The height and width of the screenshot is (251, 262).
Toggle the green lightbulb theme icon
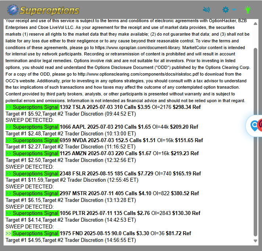click(248, 10)
